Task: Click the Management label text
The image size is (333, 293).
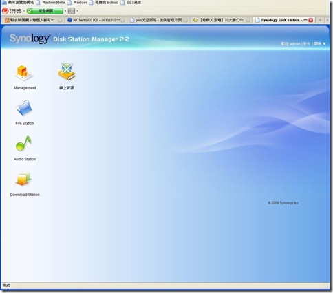Action: pyautogui.click(x=25, y=88)
